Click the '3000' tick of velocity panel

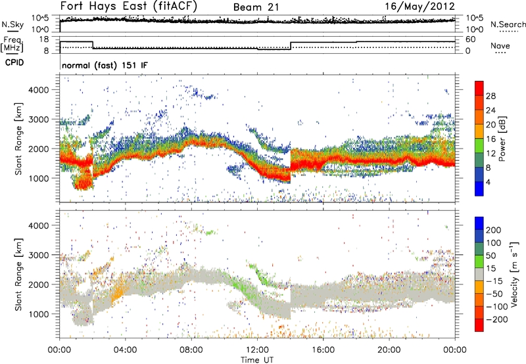pyautogui.click(x=39, y=255)
